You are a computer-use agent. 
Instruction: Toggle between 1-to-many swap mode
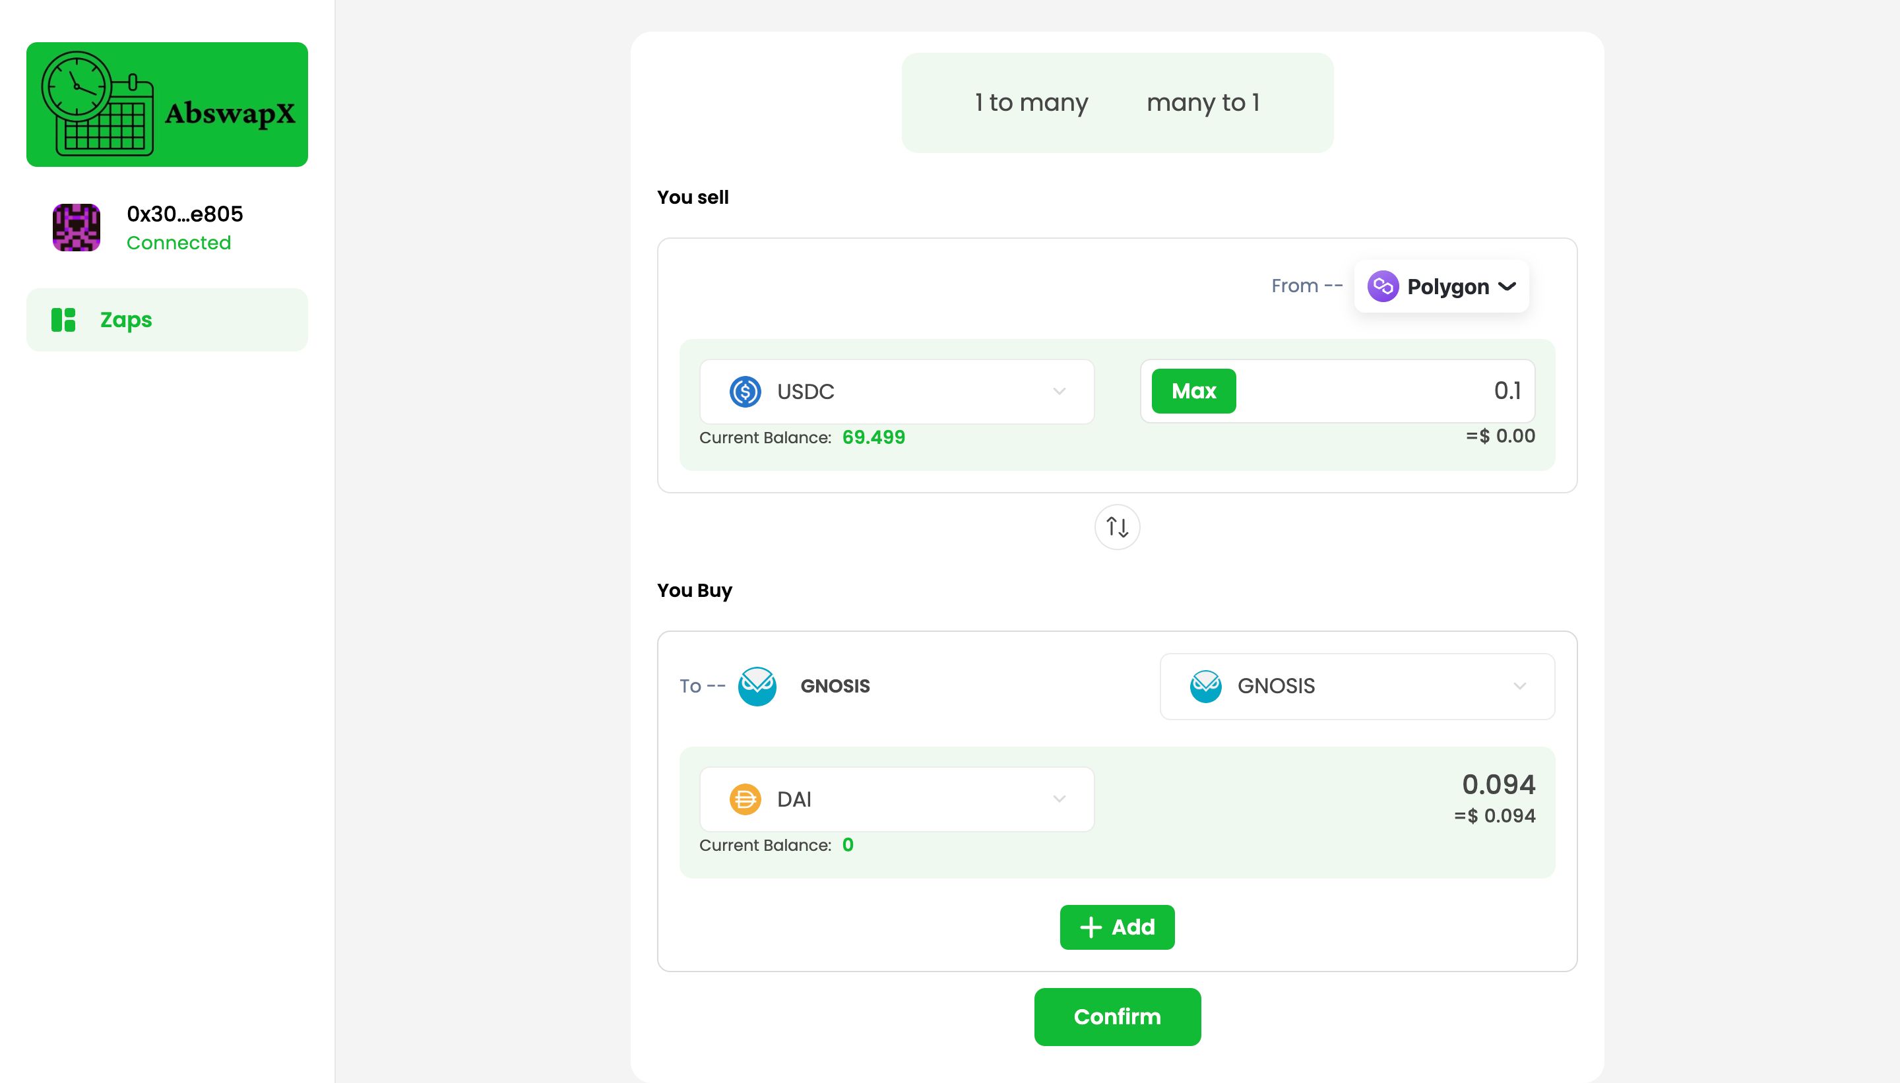pos(1031,103)
